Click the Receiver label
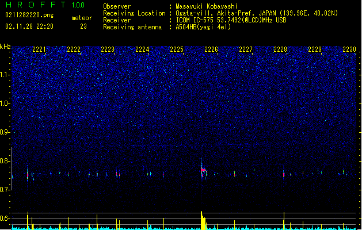Viewport: 362px width, 230px height. pyautogui.click(x=117, y=20)
